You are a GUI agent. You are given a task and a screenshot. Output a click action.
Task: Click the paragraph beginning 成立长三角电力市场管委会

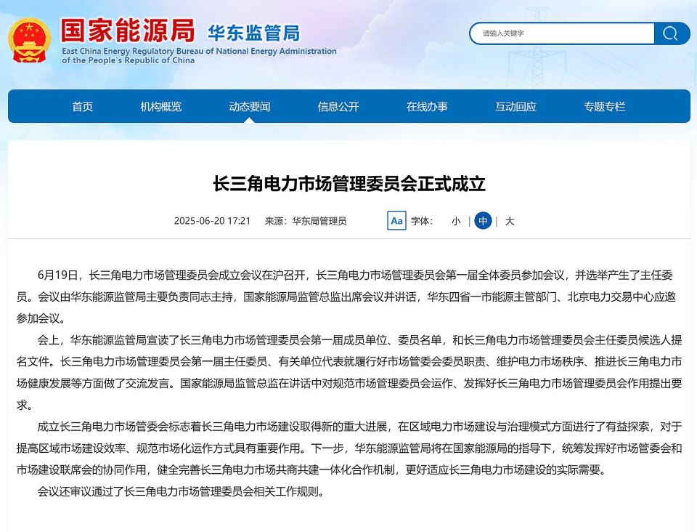point(349,448)
